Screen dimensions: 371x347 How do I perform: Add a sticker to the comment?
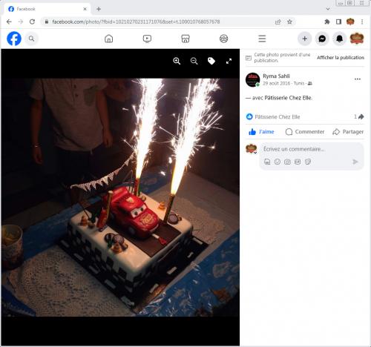tap(308, 162)
